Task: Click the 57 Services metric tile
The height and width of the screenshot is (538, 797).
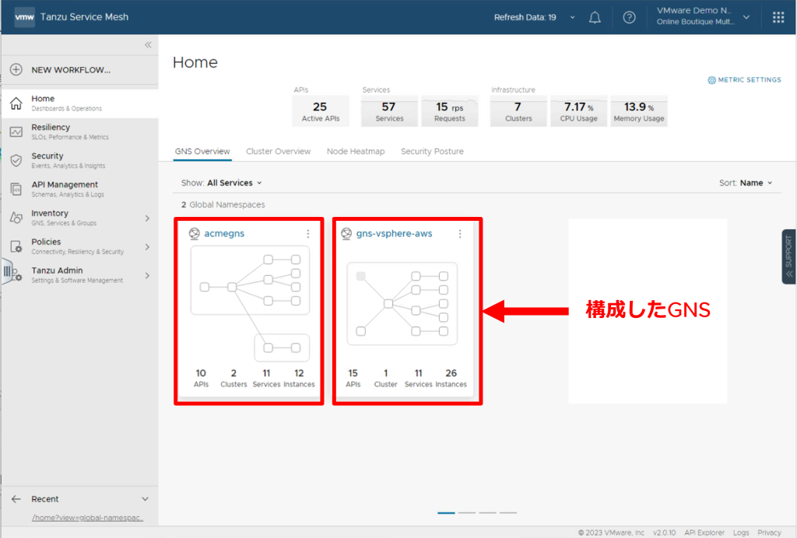Action: tap(389, 111)
